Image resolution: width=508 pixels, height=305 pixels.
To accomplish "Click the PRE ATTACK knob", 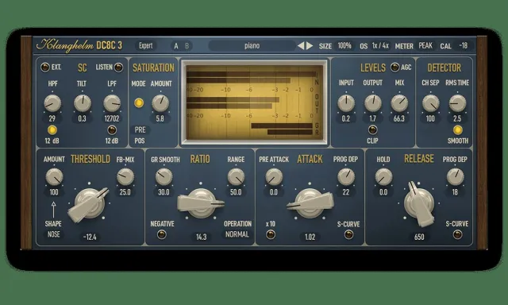I will point(274,176).
